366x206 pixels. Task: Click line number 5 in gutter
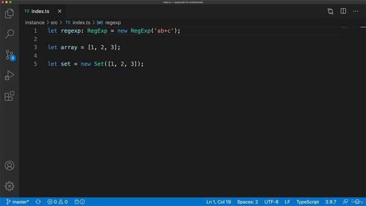pos(35,64)
